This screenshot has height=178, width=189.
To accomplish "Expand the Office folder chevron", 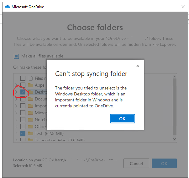I will pos(16,127).
